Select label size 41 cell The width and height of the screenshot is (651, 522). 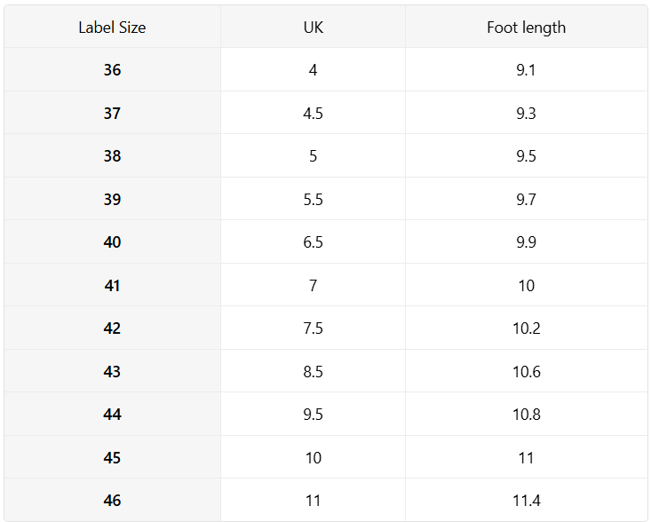tap(112, 286)
